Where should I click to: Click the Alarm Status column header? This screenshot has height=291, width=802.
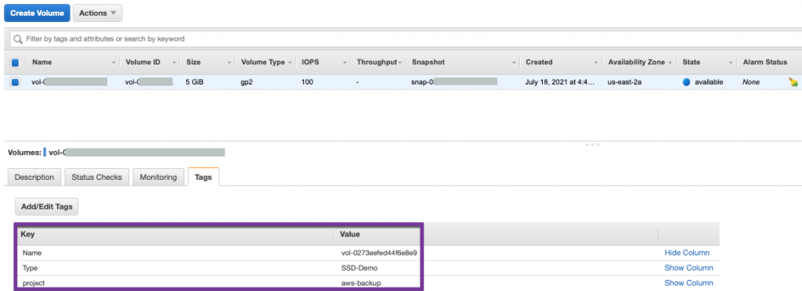764,63
